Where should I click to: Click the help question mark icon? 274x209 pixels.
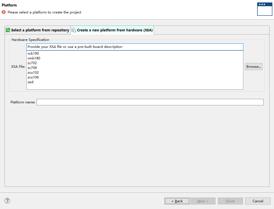tap(7, 201)
